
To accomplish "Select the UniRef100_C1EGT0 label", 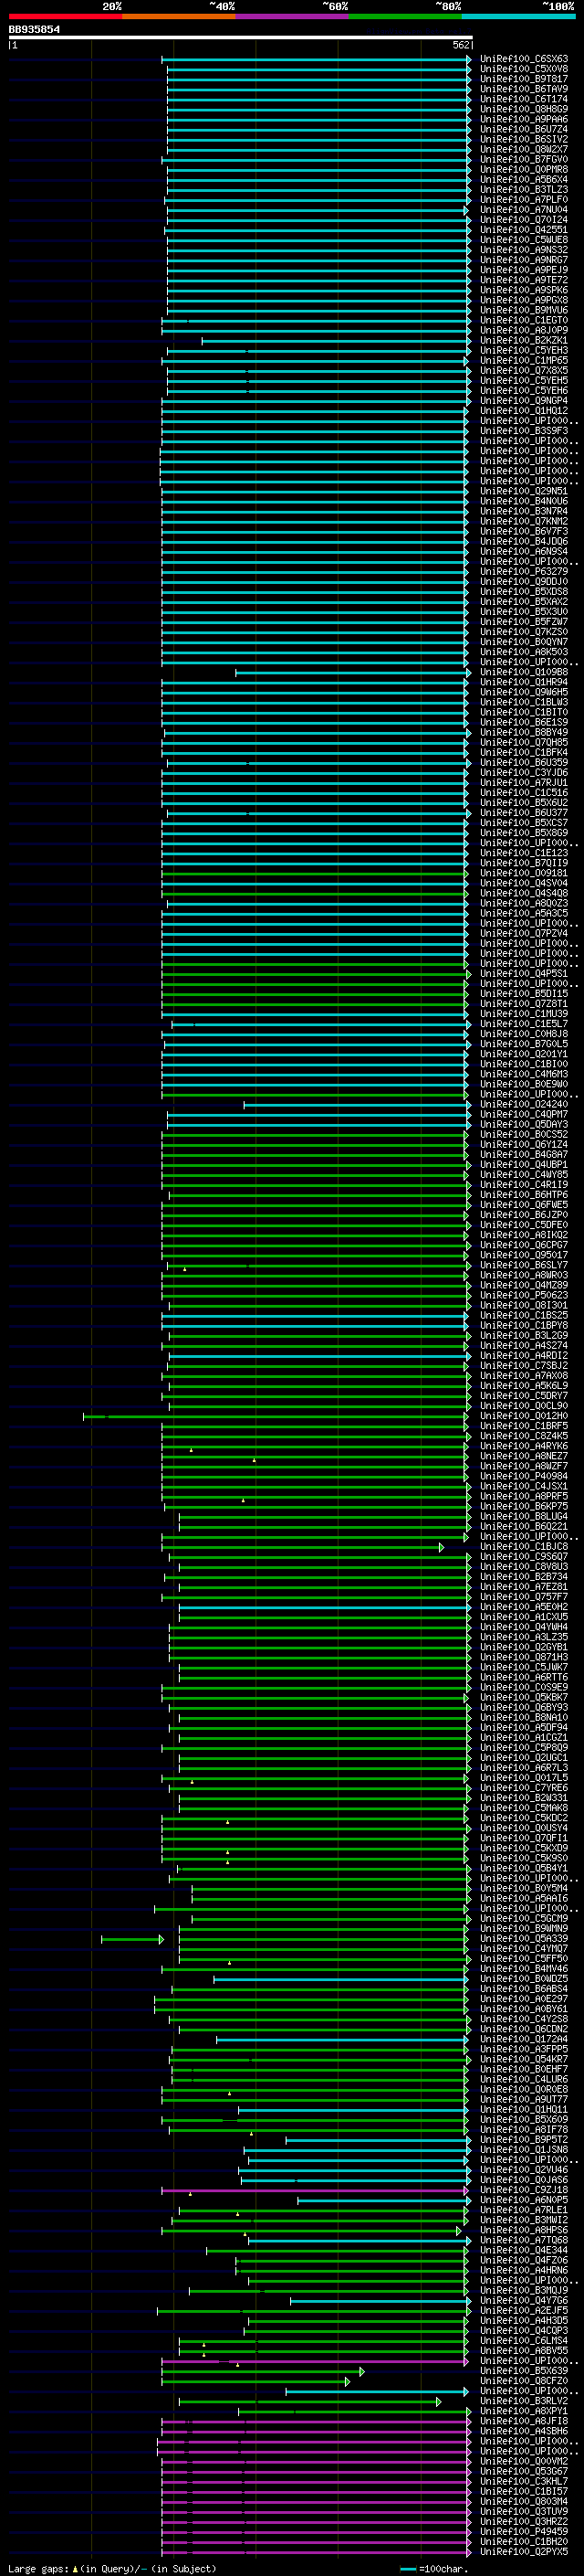I will 524,320.
